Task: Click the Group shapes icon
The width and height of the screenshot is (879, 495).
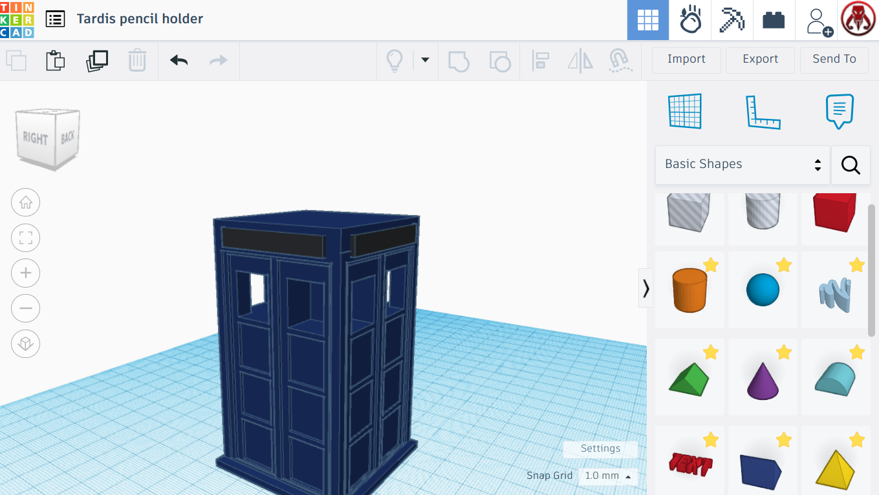Action: coord(459,61)
